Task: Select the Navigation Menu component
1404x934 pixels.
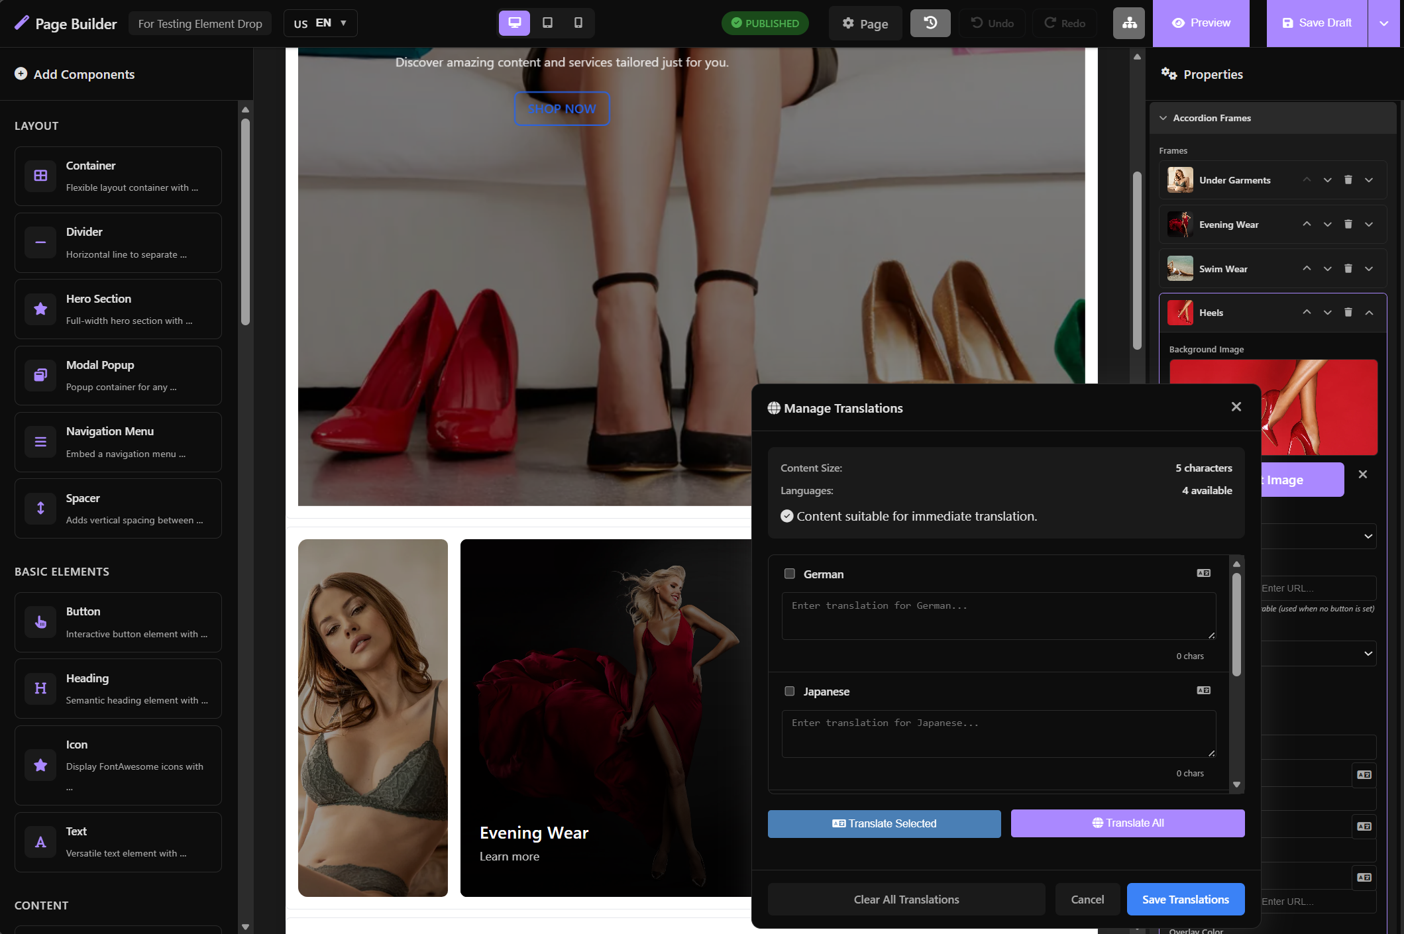Action: coord(118,442)
